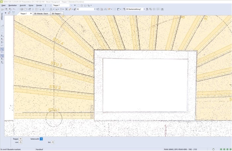Image resolution: width=232 pixels, height=151 pixels.
Task: Click the Treppe 1 name field in menu bar
Action: 61,5
